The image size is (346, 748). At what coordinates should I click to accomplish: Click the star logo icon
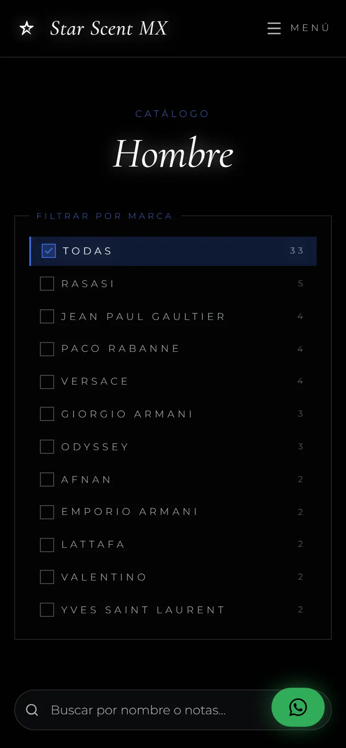tap(27, 28)
